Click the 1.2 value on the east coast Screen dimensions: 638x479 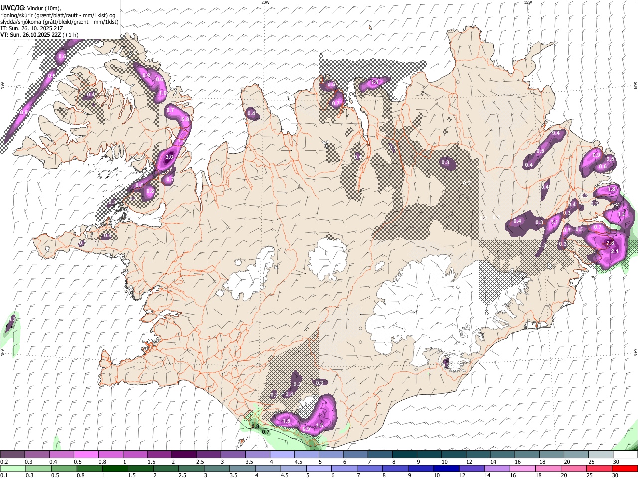pos(621,213)
